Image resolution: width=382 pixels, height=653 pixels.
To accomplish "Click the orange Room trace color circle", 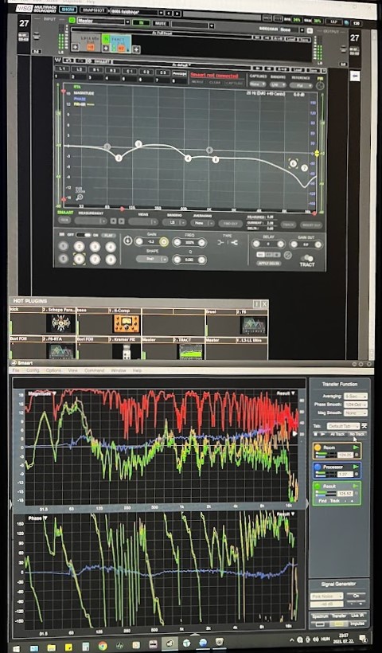I will click(x=318, y=448).
